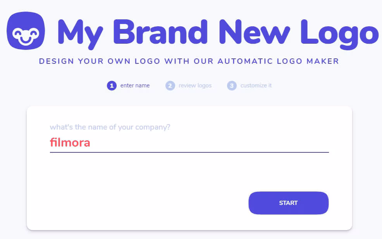Place cursor on the "filmora" text
Image resolution: width=382 pixels, height=239 pixels.
[70, 143]
